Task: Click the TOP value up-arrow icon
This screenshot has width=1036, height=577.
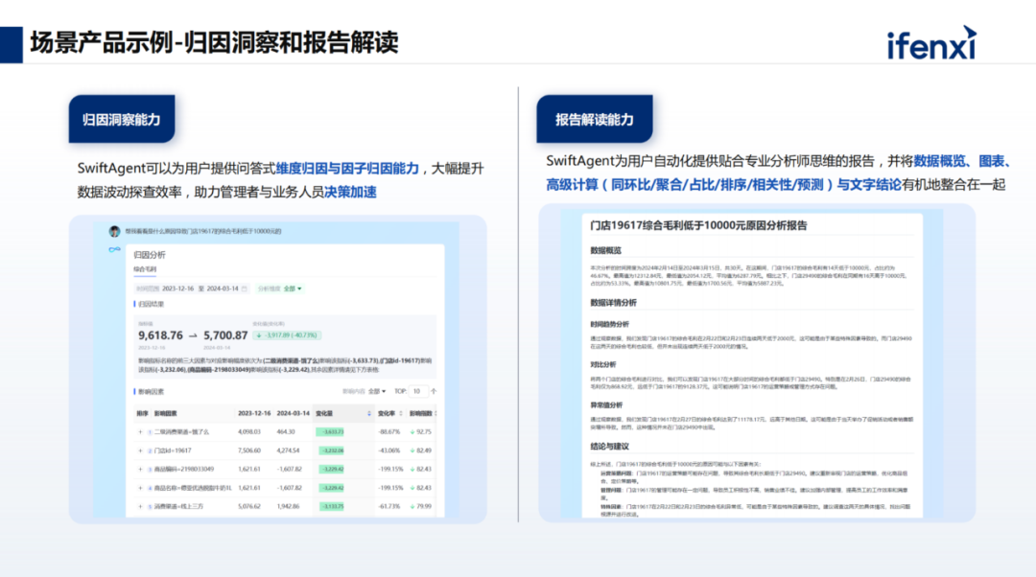Action: click(x=434, y=391)
